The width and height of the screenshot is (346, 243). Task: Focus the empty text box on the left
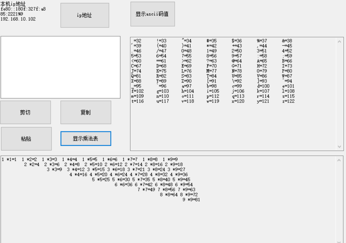60,67
